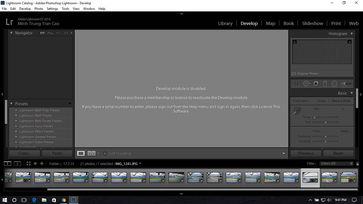Switch to Loupe view in toolbar
The width and height of the screenshot is (363, 204).
point(81,153)
